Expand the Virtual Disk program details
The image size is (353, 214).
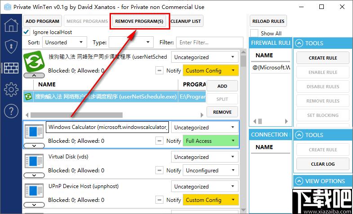pos(34,175)
